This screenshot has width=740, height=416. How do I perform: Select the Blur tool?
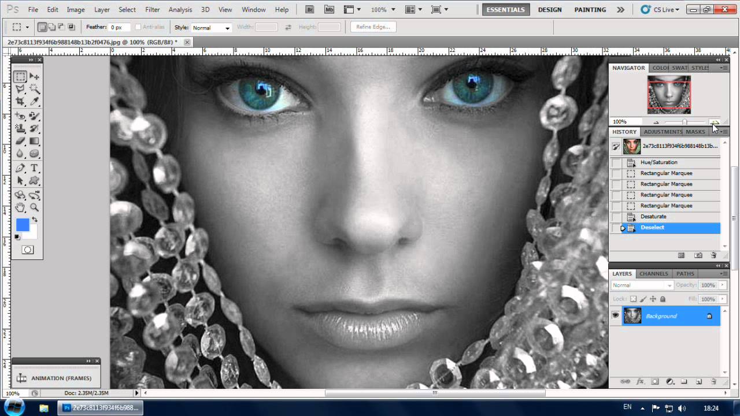(20, 154)
